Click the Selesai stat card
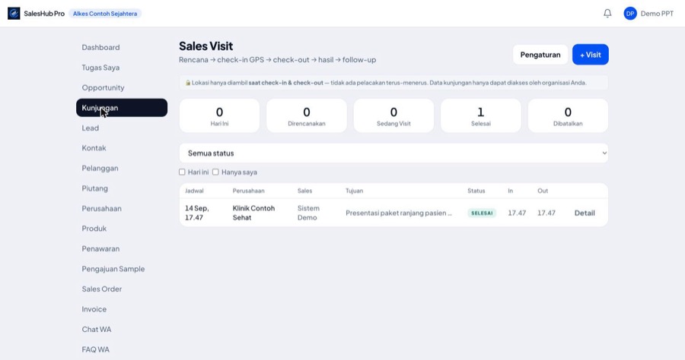 480,115
